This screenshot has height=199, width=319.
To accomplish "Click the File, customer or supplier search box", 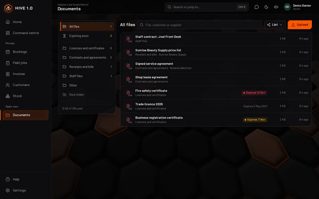I will [199, 25].
